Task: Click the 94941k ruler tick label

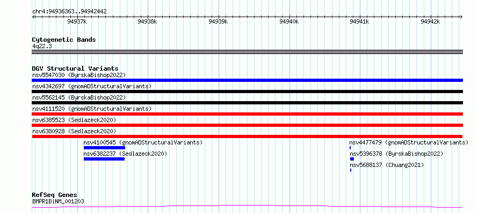Action: (x=360, y=21)
